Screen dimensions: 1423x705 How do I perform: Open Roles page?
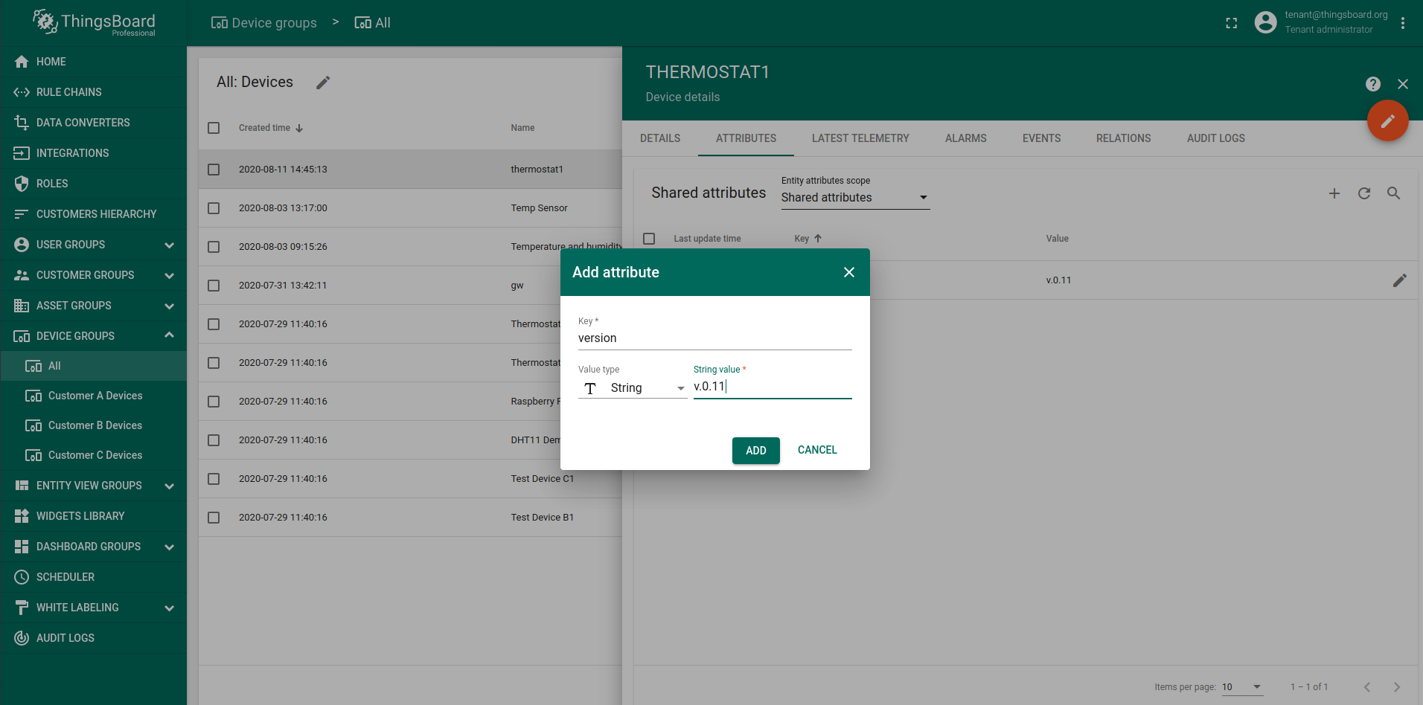pos(93,184)
